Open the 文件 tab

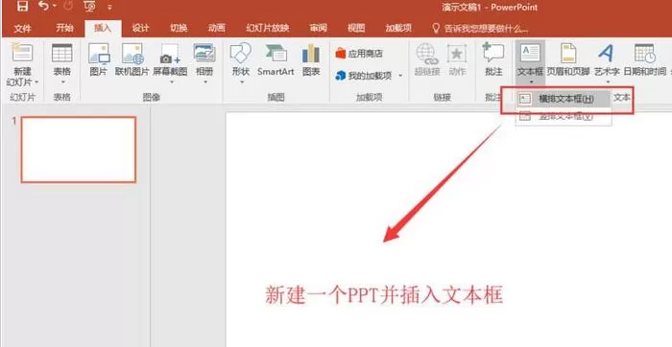[22, 28]
